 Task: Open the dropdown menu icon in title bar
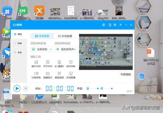pyautogui.click(x=120, y=25)
